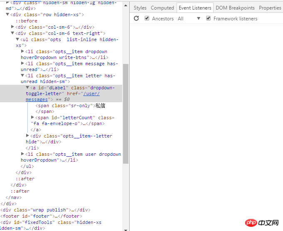The height and width of the screenshot is (231, 283).
Task: Open the DOM Breakpoints tab
Action: point(235,8)
